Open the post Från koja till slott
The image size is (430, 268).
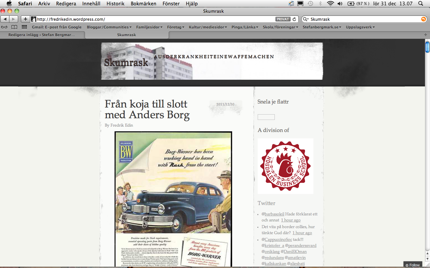pos(147,109)
